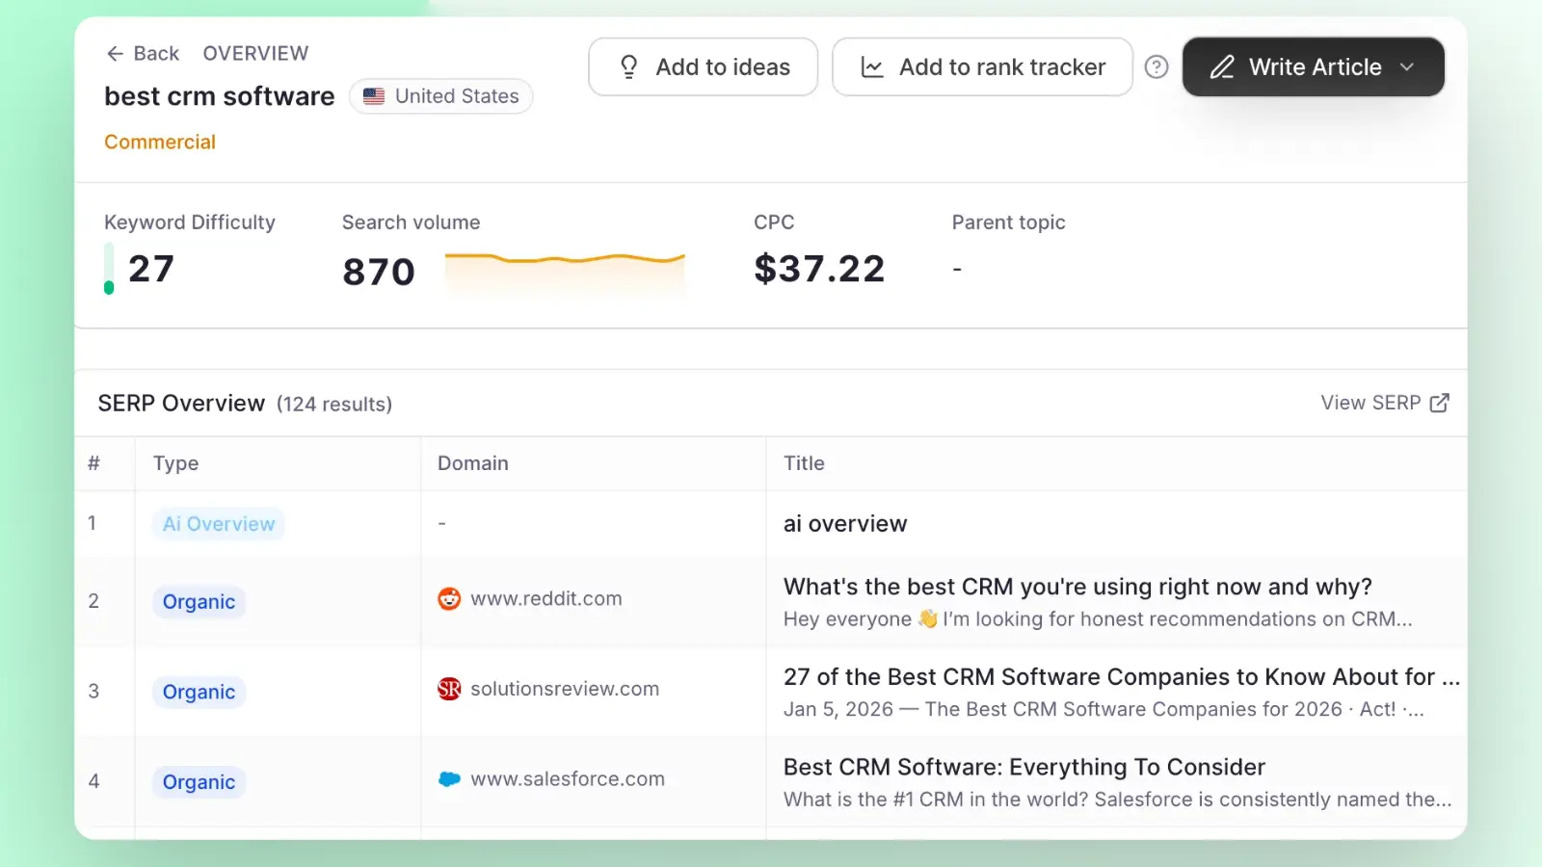Click rank number 4 in the table

[x=93, y=781]
